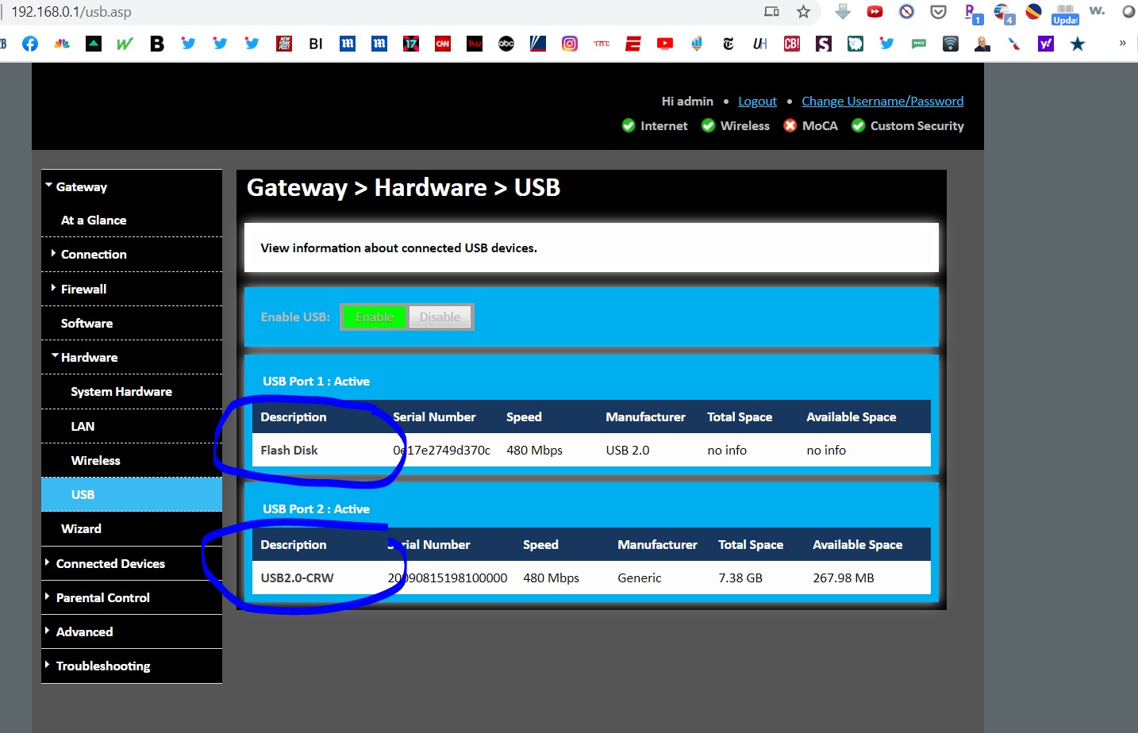Click the 7.38 GB total space value
This screenshot has height=733, width=1138.
pyautogui.click(x=740, y=578)
